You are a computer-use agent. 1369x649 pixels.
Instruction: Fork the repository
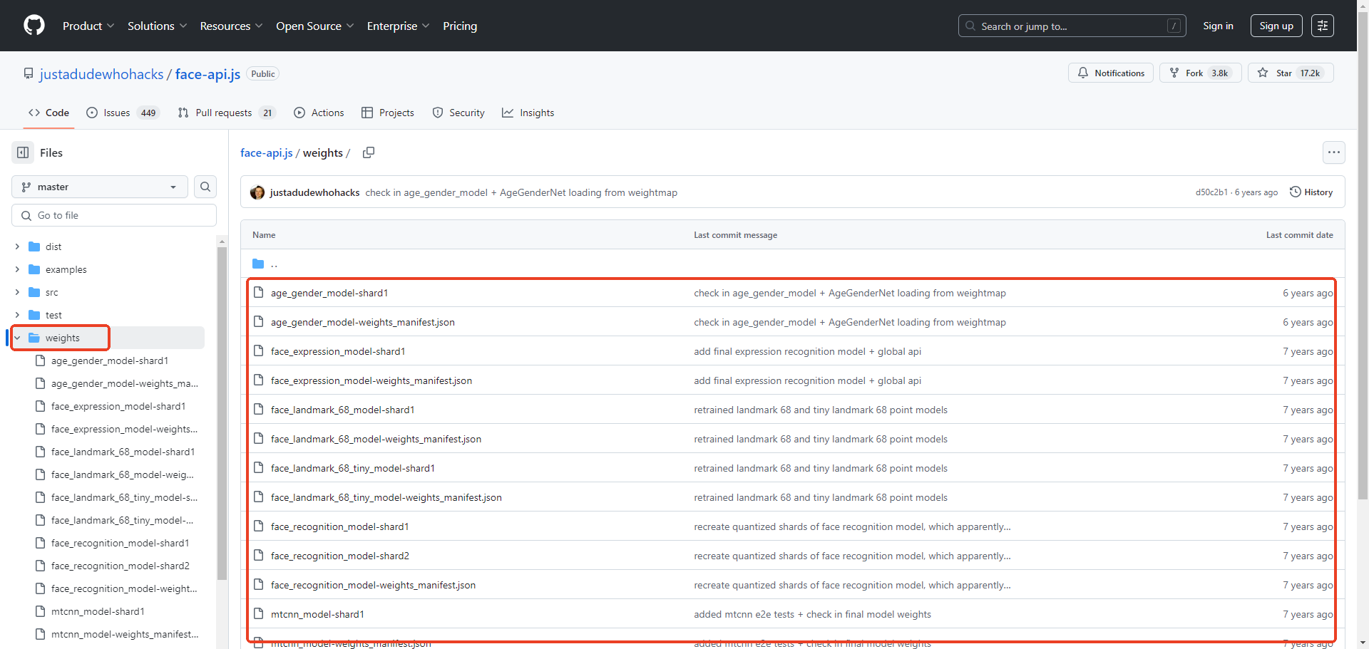click(1201, 73)
